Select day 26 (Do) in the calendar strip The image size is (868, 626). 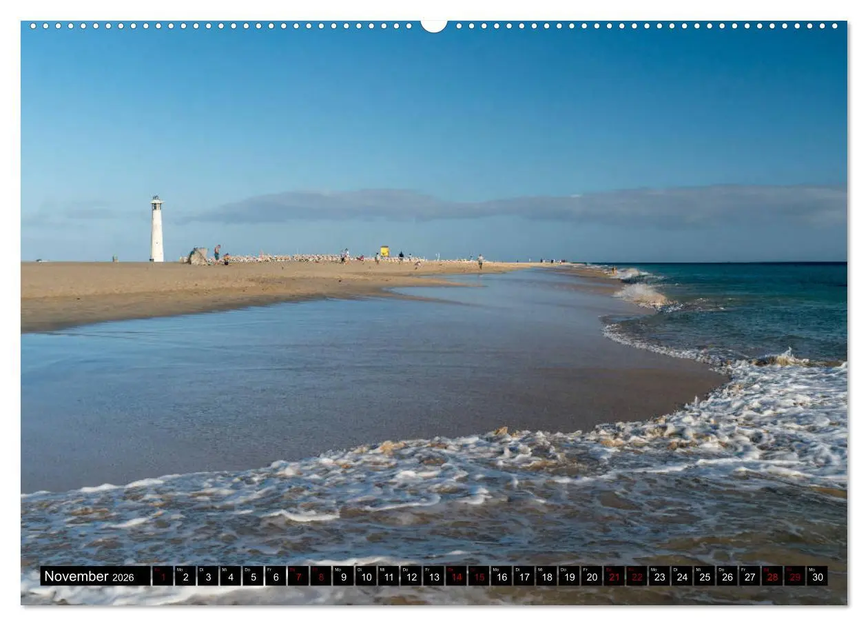[x=727, y=576]
